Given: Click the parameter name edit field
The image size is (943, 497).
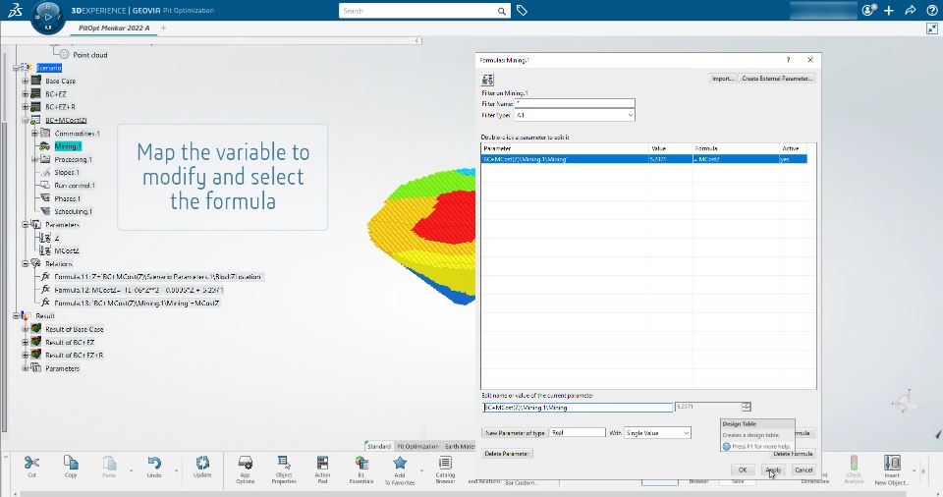Looking at the screenshot, I should 578,408.
